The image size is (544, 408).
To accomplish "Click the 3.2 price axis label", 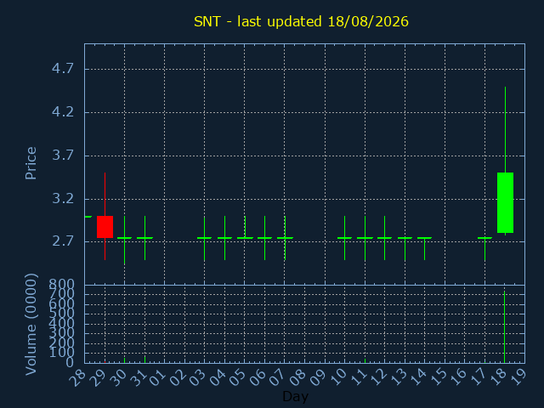I will coord(63,198).
